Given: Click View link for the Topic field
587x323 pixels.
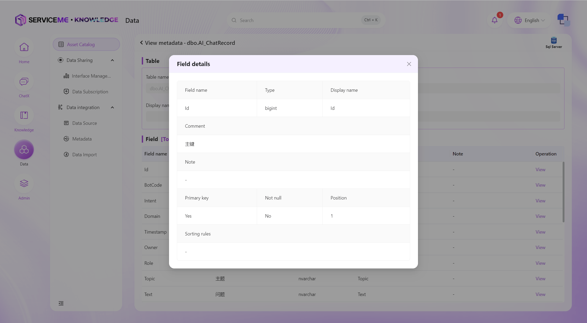Looking at the screenshot, I should [x=540, y=278].
